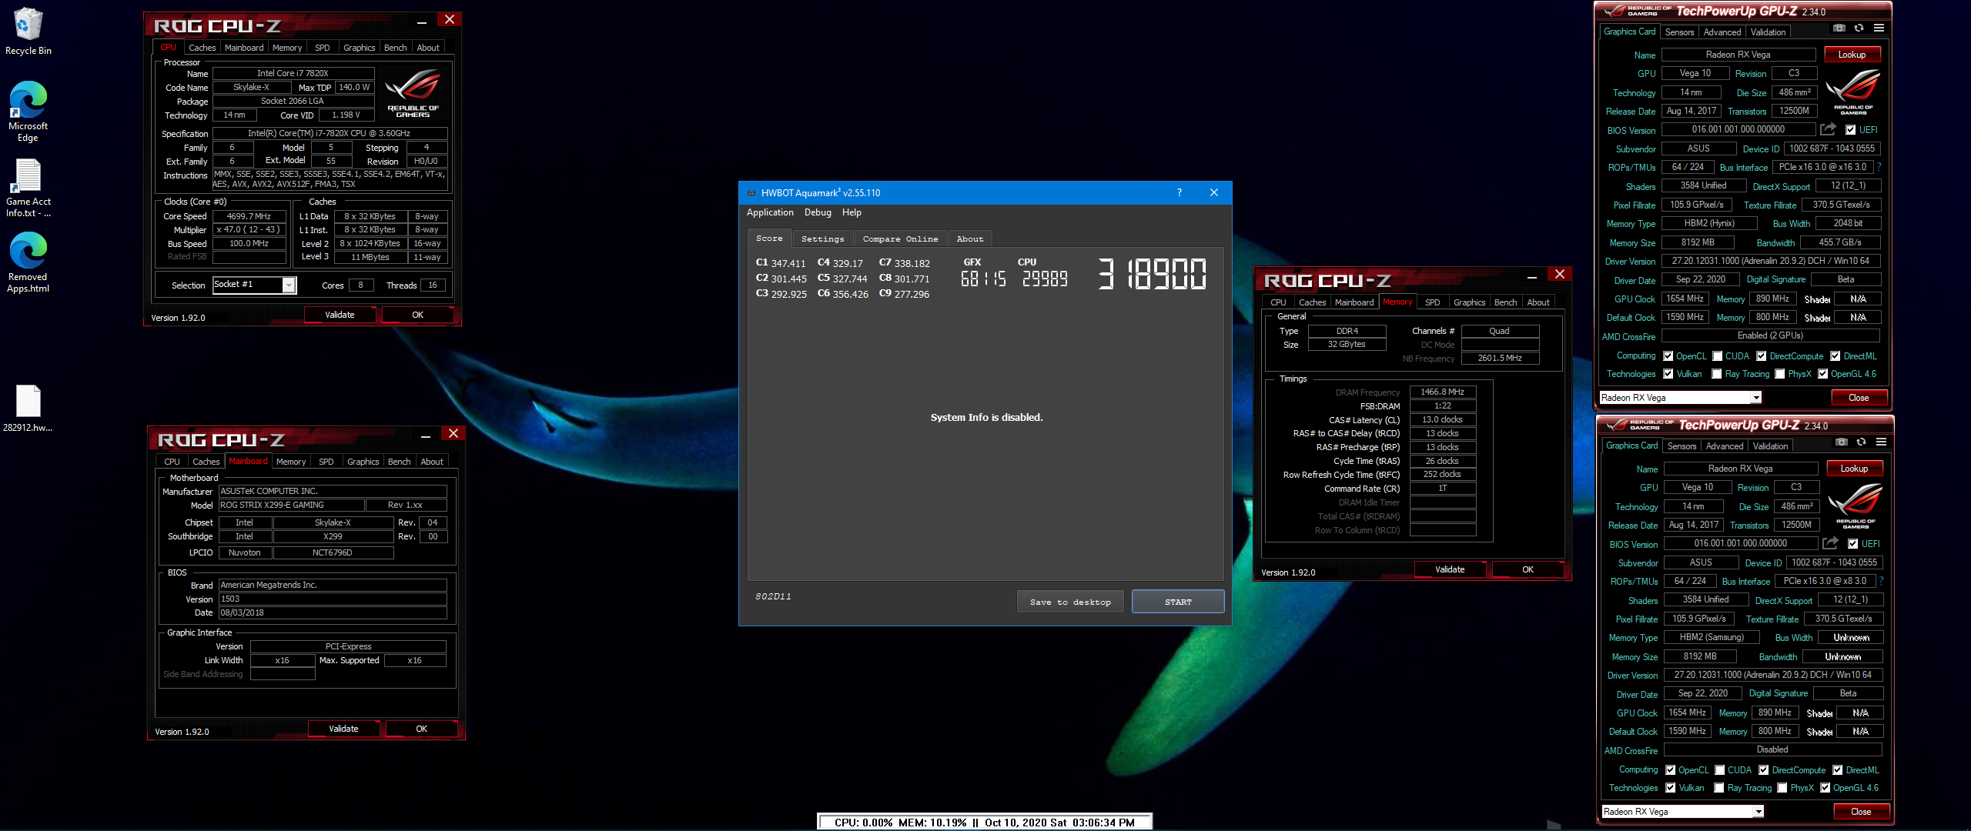
Task: Toggle OpenGL 4.6 checkbox in lower GPU-Z window
Action: pyautogui.click(x=1825, y=788)
